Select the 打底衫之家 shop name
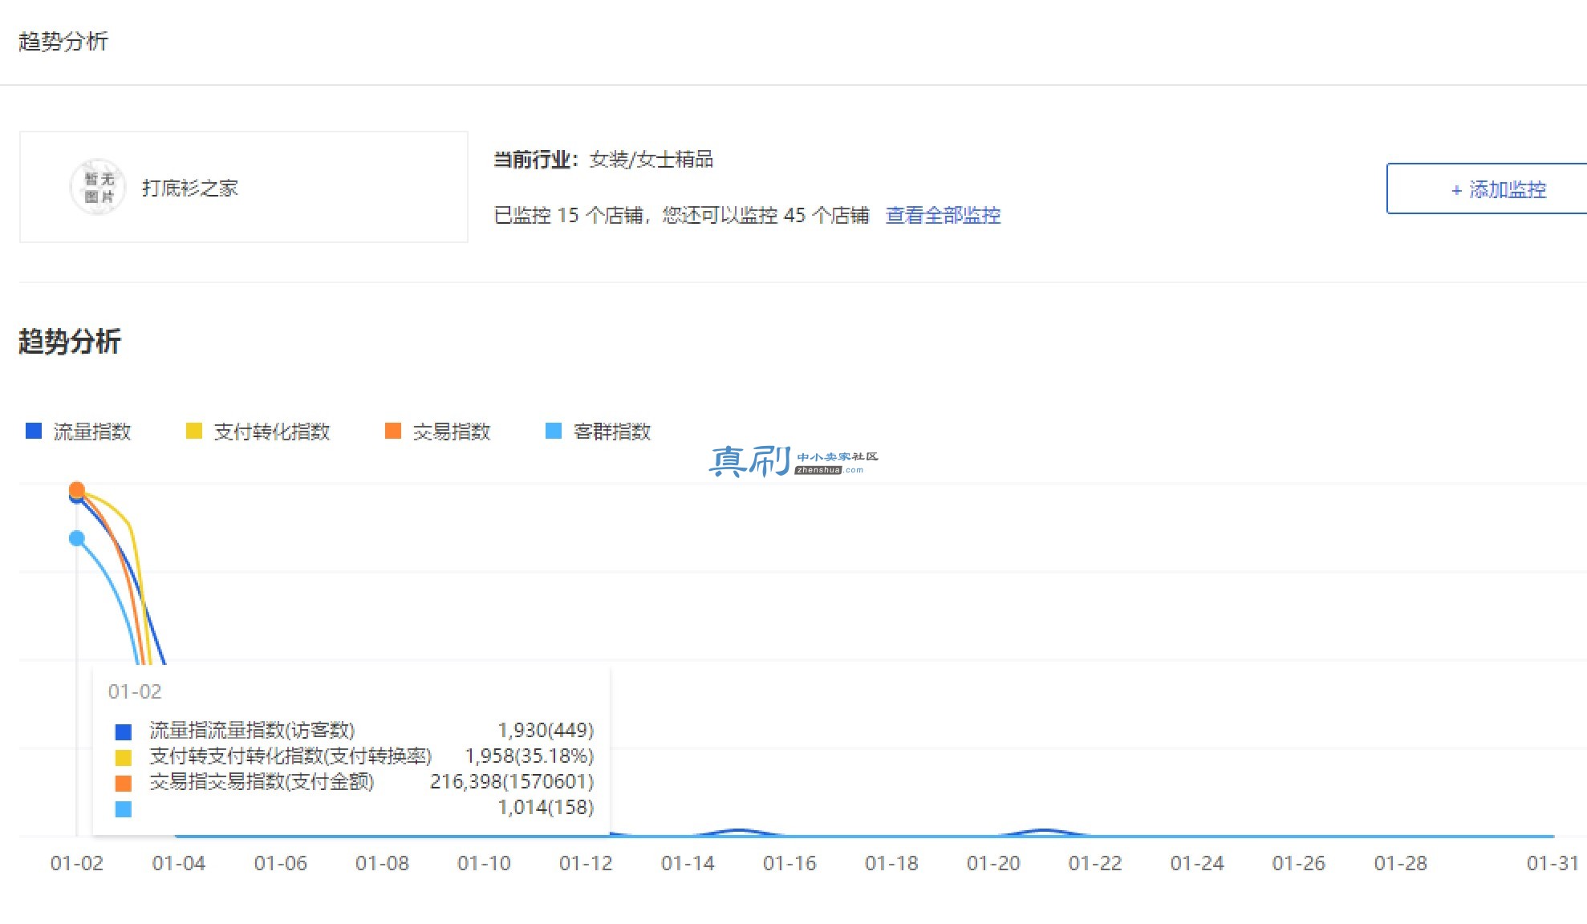 tap(190, 188)
